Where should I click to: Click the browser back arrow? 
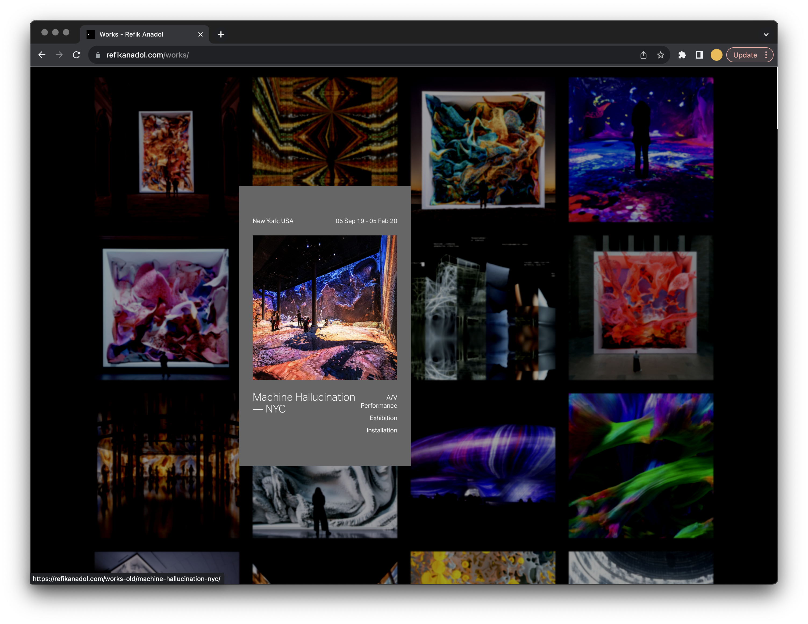[x=42, y=55]
